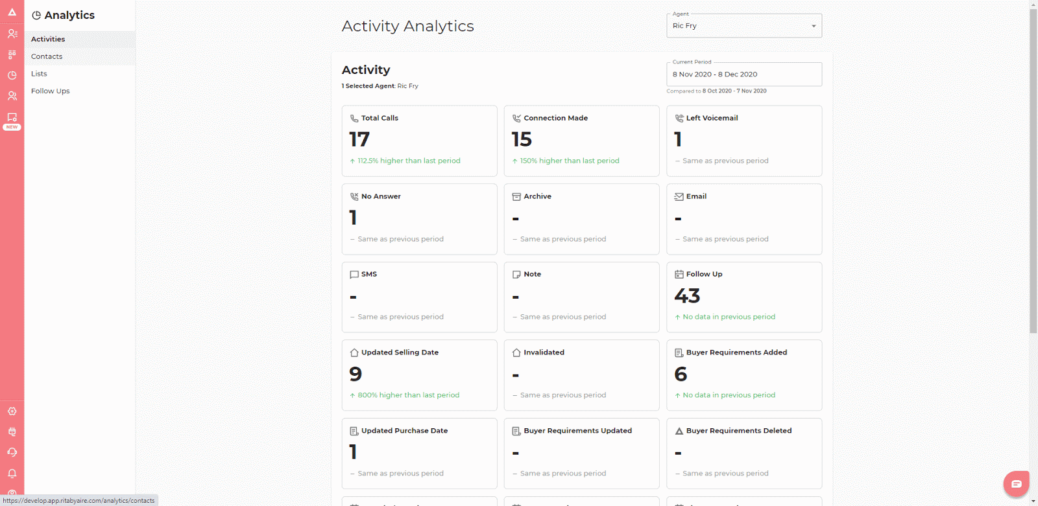Click the Updated Purchase Date card title
Image resolution: width=1038 pixels, height=506 pixels.
pyautogui.click(x=404, y=431)
